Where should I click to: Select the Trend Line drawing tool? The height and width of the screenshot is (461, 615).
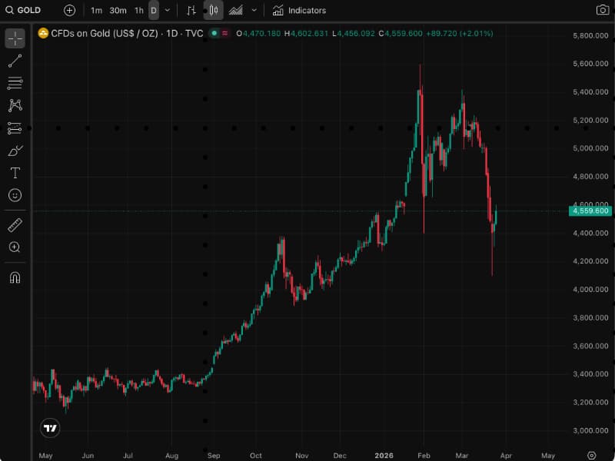(15, 61)
